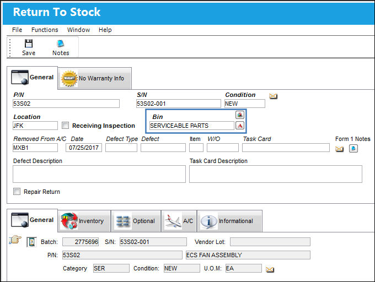Switch to the No Warranty Info tab
The image size is (375, 282).
(95, 78)
